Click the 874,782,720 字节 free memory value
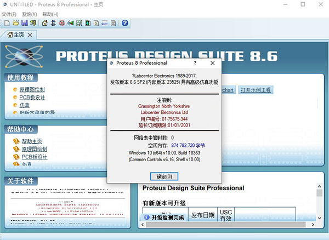The height and width of the screenshot is (240, 329). (x=188, y=145)
